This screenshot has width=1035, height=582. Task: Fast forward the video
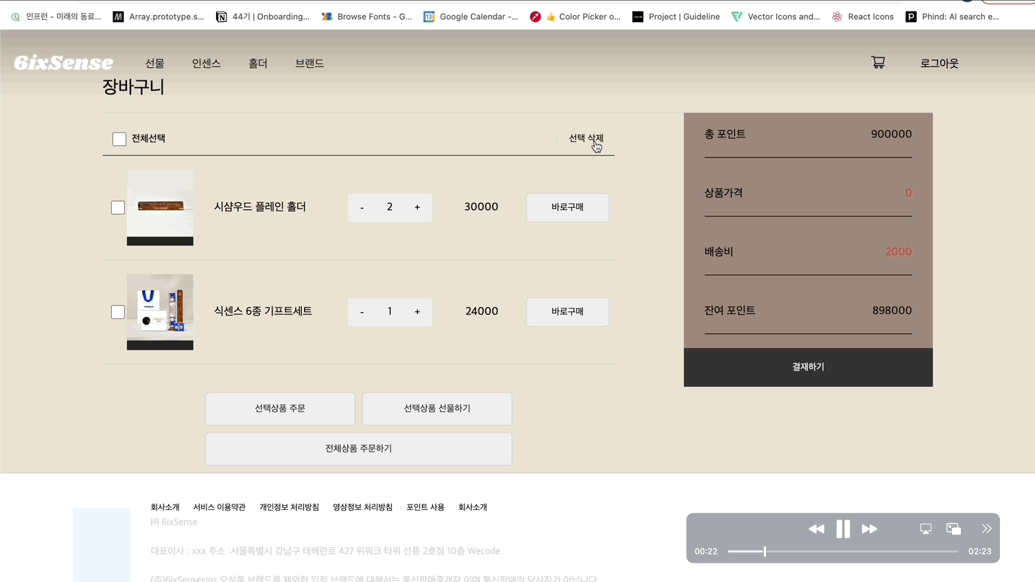[x=870, y=529]
